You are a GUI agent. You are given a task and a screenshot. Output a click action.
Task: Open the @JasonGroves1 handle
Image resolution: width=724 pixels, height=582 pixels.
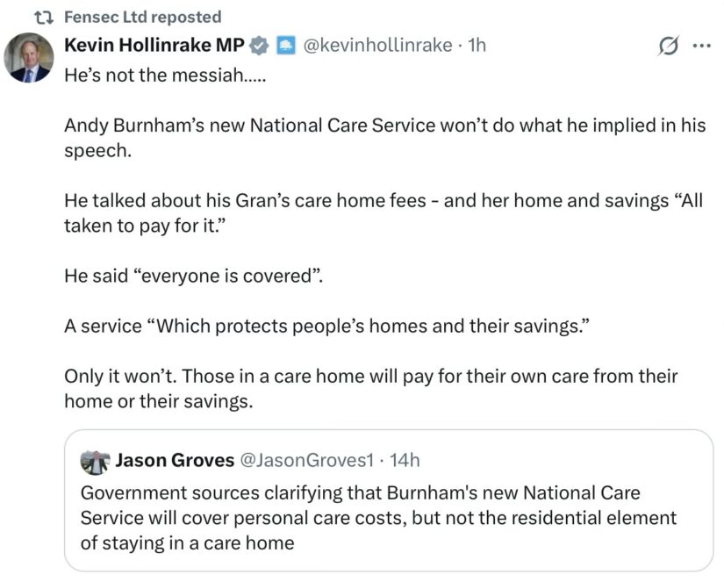[307, 461]
